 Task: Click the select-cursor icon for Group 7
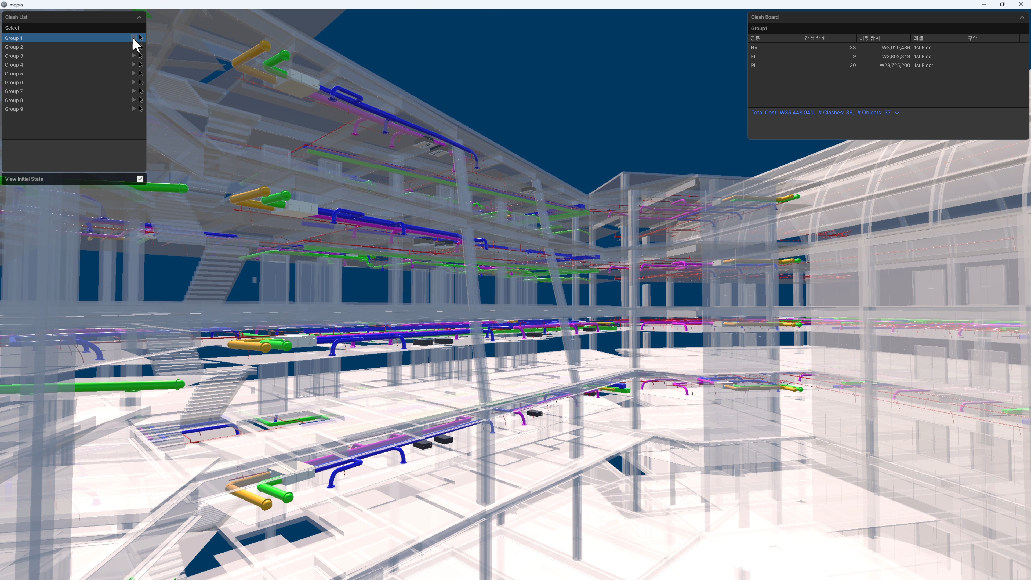pos(141,91)
